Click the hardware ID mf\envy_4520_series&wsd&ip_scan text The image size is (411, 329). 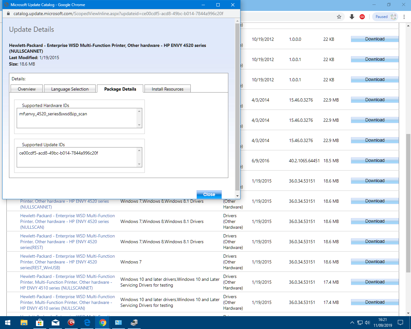pyautogui.click(x=53, y=114)
